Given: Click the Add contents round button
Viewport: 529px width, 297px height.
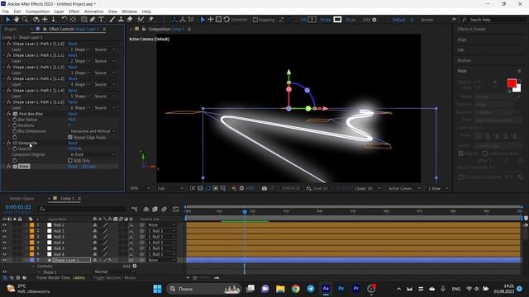Looking at the screenshot, I should click(x=135, y=266).
